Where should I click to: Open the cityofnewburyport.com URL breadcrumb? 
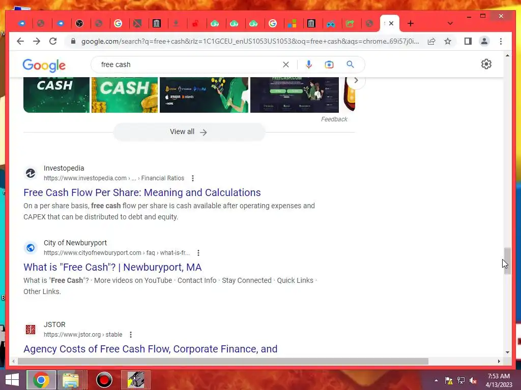click(117, 253)
